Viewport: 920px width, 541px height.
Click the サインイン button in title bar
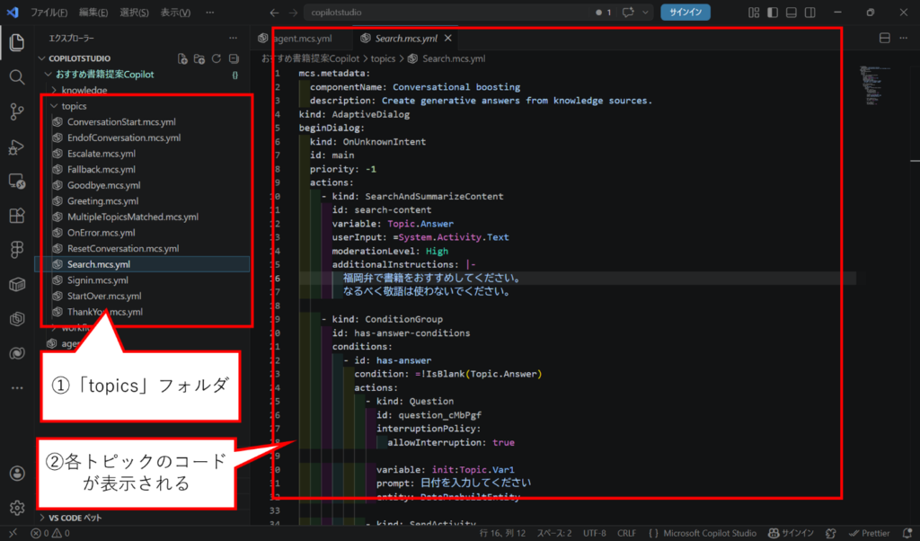686,13
